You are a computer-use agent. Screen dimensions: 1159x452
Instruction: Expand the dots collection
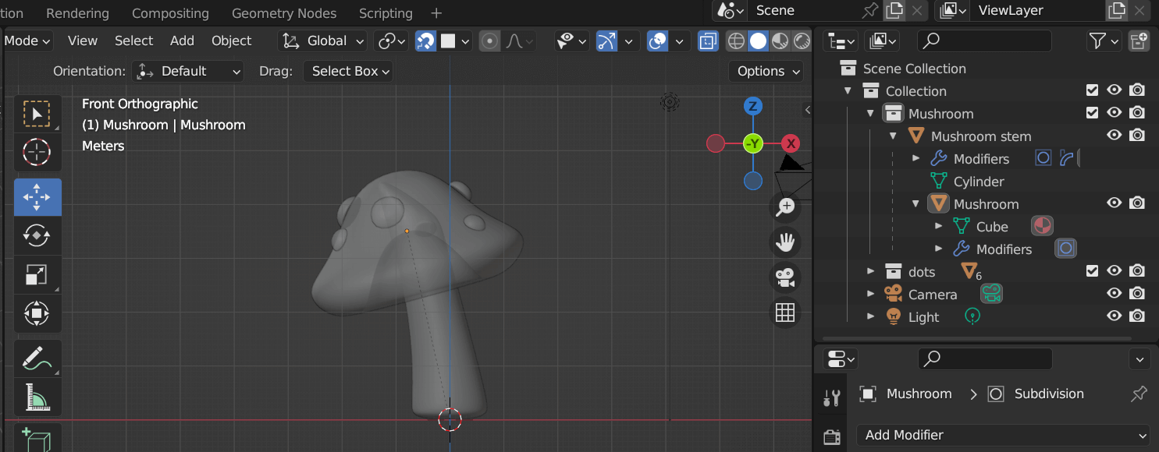click(870, 271)
